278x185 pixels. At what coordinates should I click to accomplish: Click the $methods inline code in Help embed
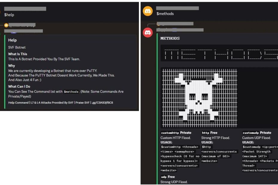click(71, 92)
